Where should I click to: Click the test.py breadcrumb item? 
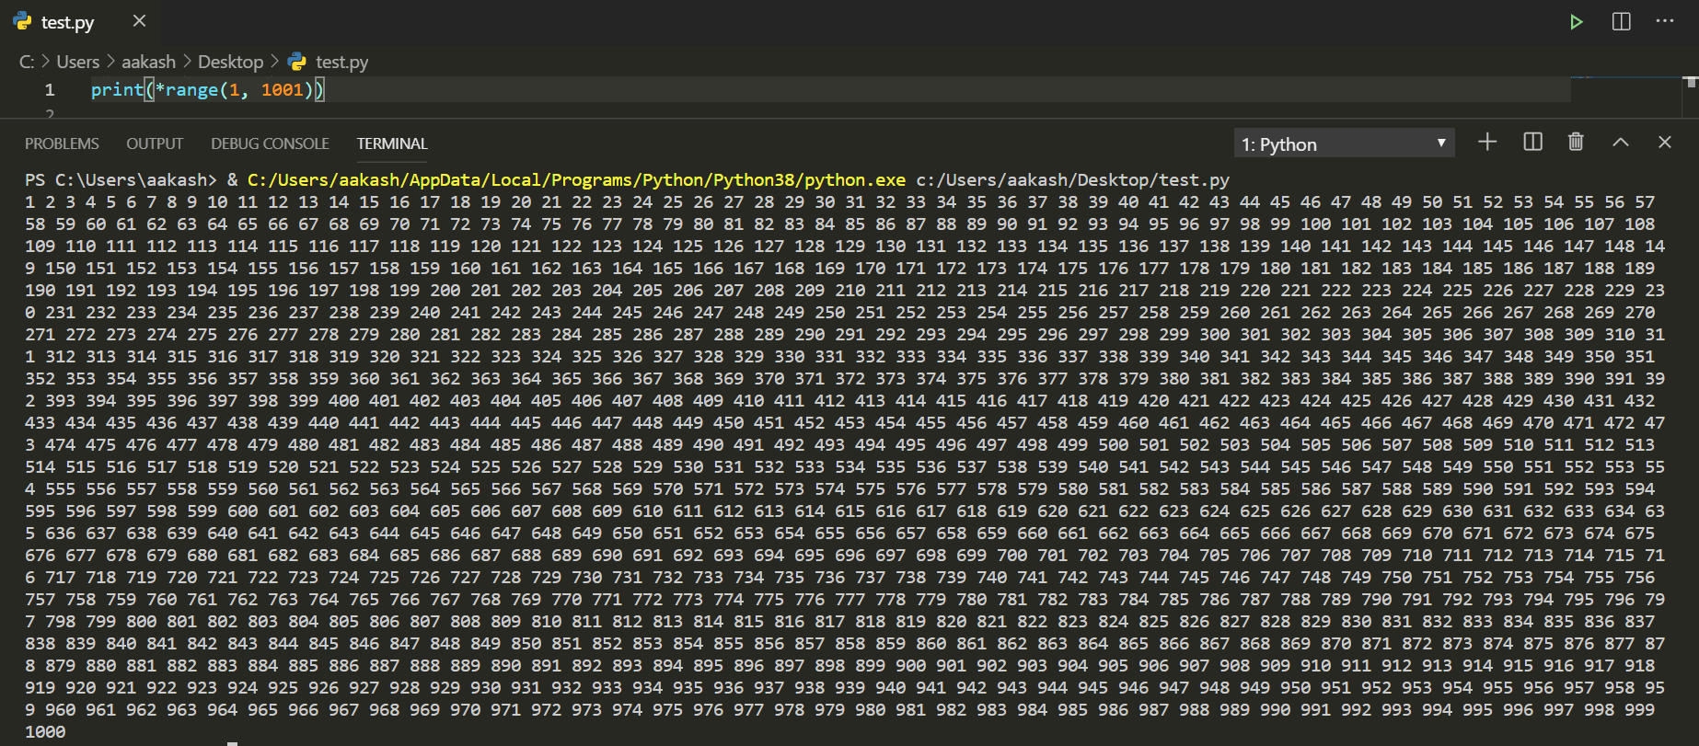click(341, 62)
